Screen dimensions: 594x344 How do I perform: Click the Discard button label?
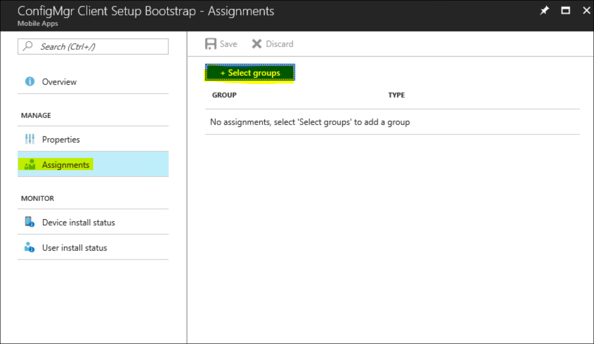coord(280,44)
